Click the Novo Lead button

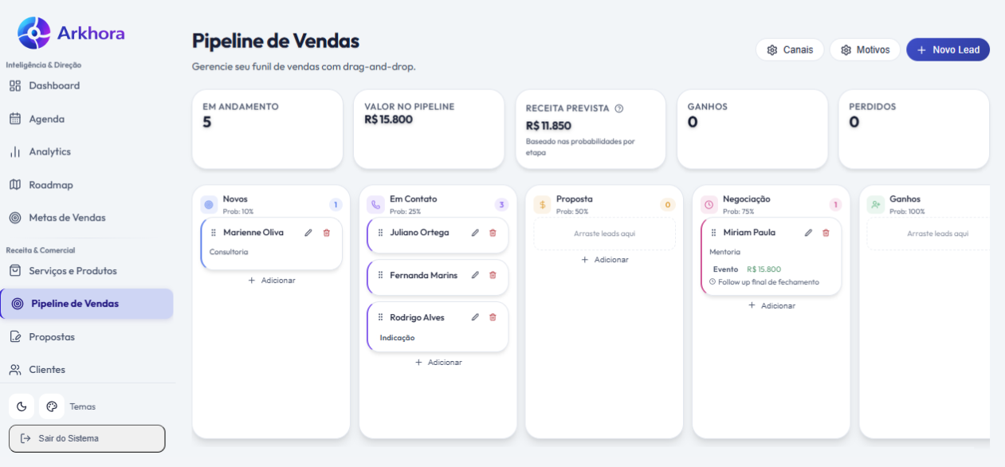(948, 49)
